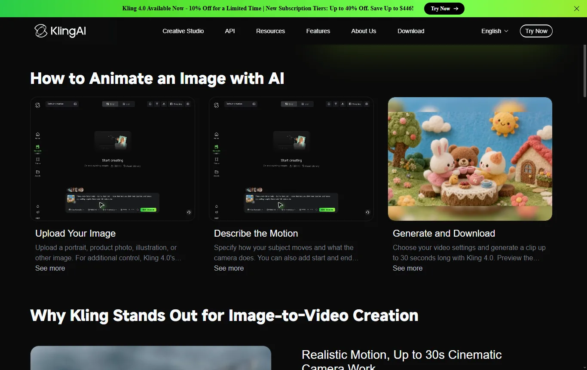587x370 pixels.
Task: Click the How to Animate an Image heading
Action: tap(157, 78)
